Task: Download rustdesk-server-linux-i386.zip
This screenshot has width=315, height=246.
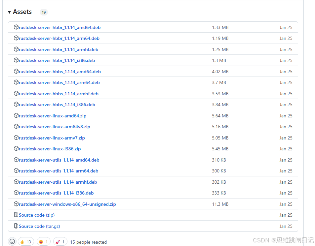Action: (x=50, y=149)
